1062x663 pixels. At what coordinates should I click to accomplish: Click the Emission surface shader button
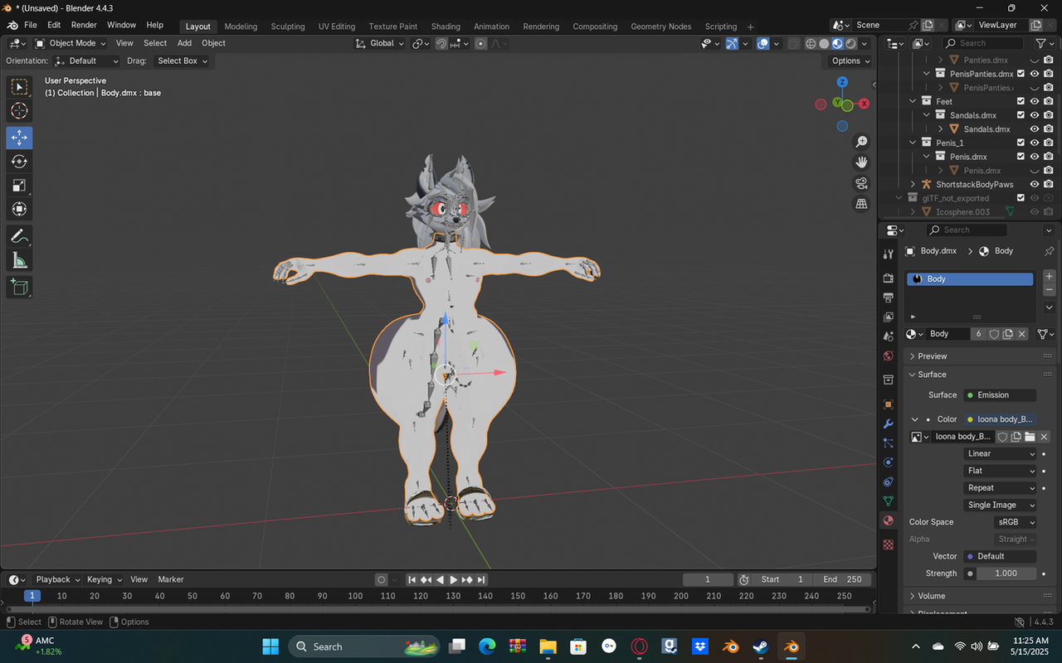pyautogui.click(x=1000, y=395)
